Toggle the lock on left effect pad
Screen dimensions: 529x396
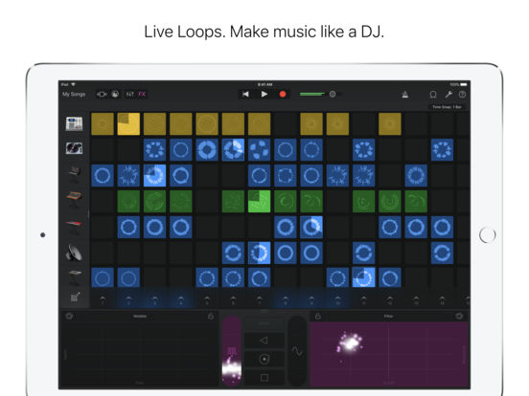point(211,317)
